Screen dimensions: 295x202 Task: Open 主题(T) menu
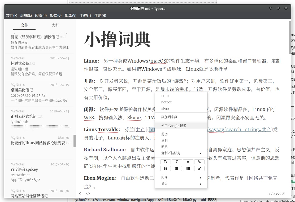[85, 15]
